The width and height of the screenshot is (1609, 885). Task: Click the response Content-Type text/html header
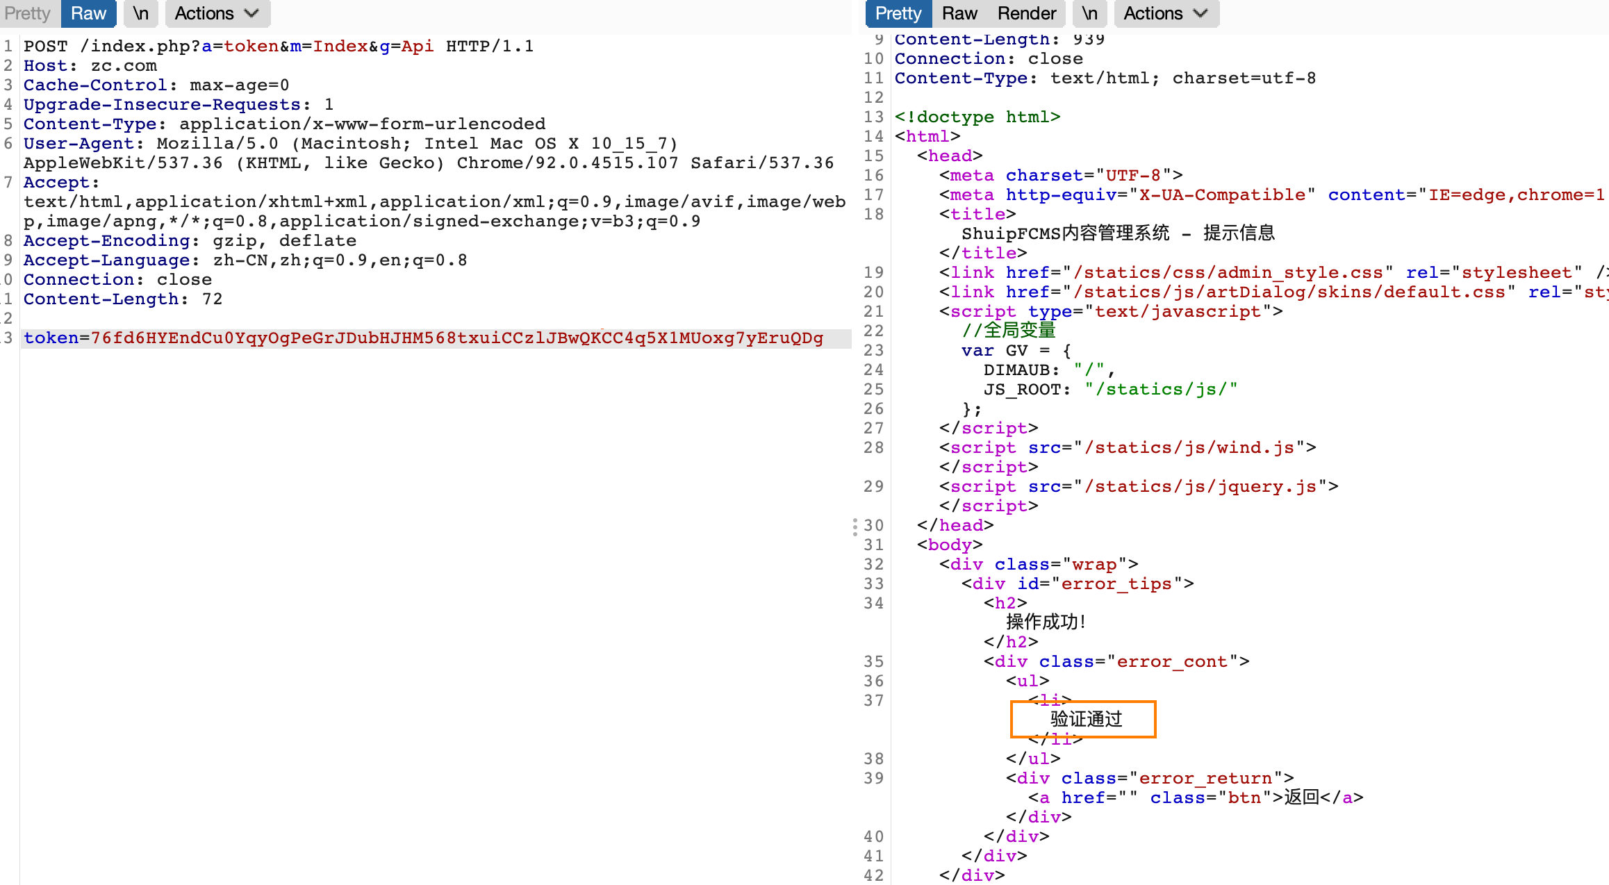coord(1105,78)
